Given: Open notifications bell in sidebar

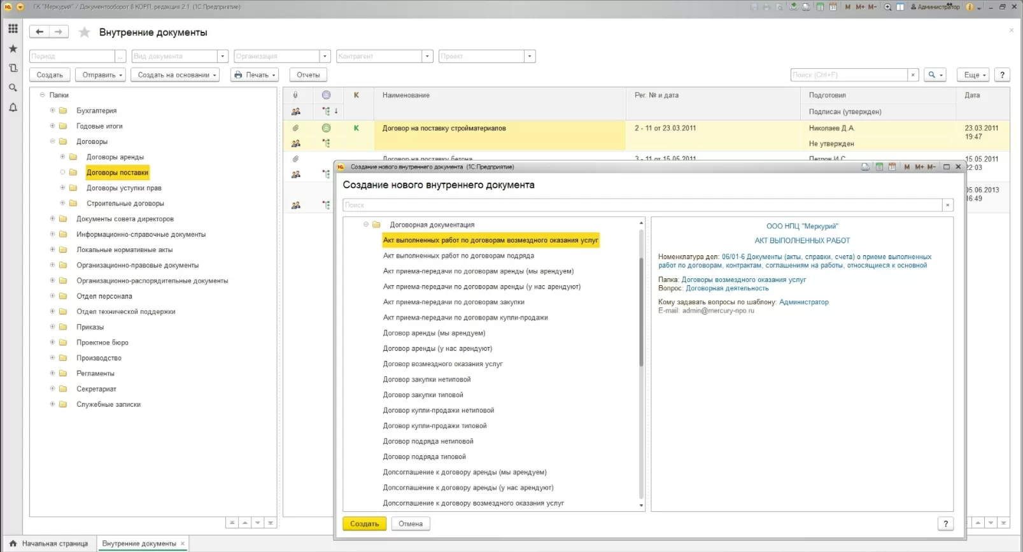Looking at the screenshot, I should (x=13, y=108).
